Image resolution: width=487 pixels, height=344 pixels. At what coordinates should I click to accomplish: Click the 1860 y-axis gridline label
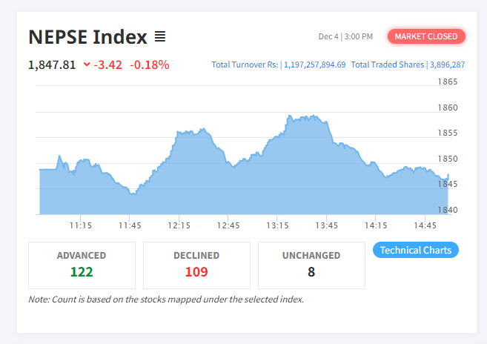pos(448,107)
